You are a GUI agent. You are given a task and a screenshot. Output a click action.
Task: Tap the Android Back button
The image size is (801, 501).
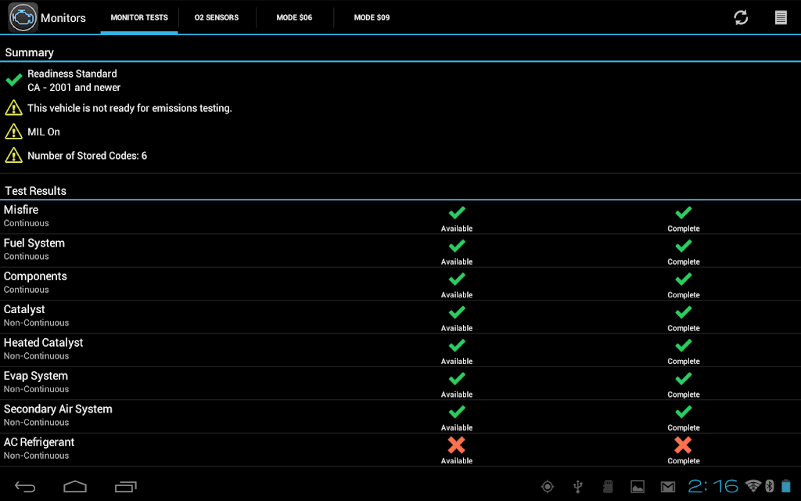coord(24,486)
